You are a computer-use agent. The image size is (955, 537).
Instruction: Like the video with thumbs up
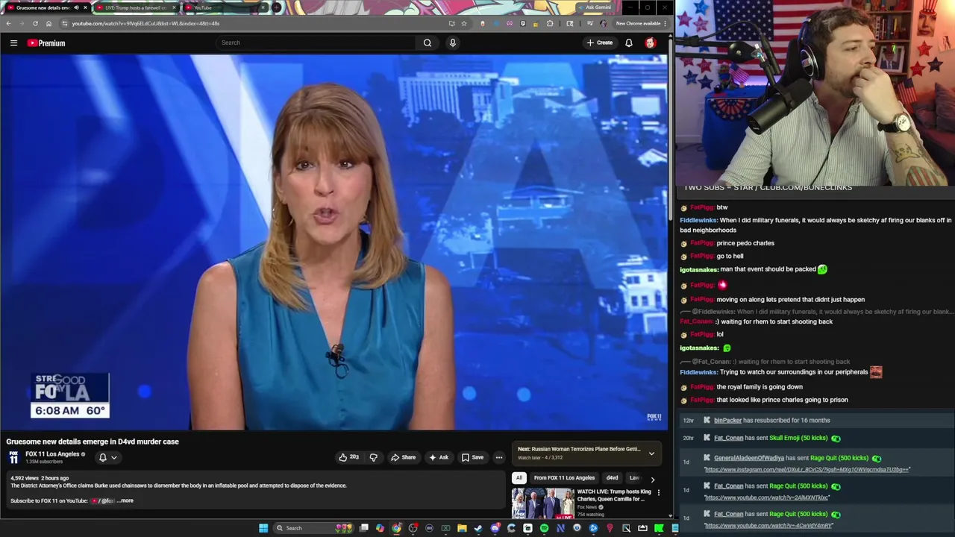[348, 457]
